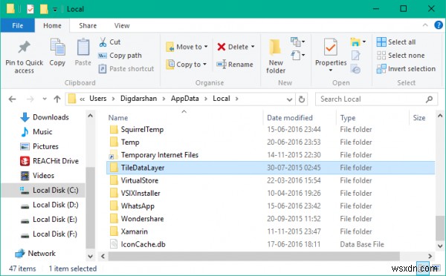Select Music in navigation pane
Image resolution: width=446 pixels, height=276 pixels.
[x=42, y=132]
